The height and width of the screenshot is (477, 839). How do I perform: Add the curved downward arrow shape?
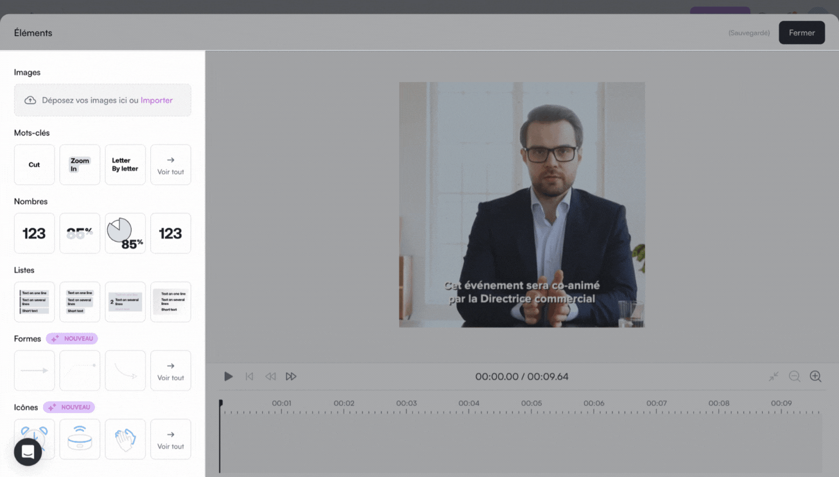pyautogui.click(x=125, y=371)
